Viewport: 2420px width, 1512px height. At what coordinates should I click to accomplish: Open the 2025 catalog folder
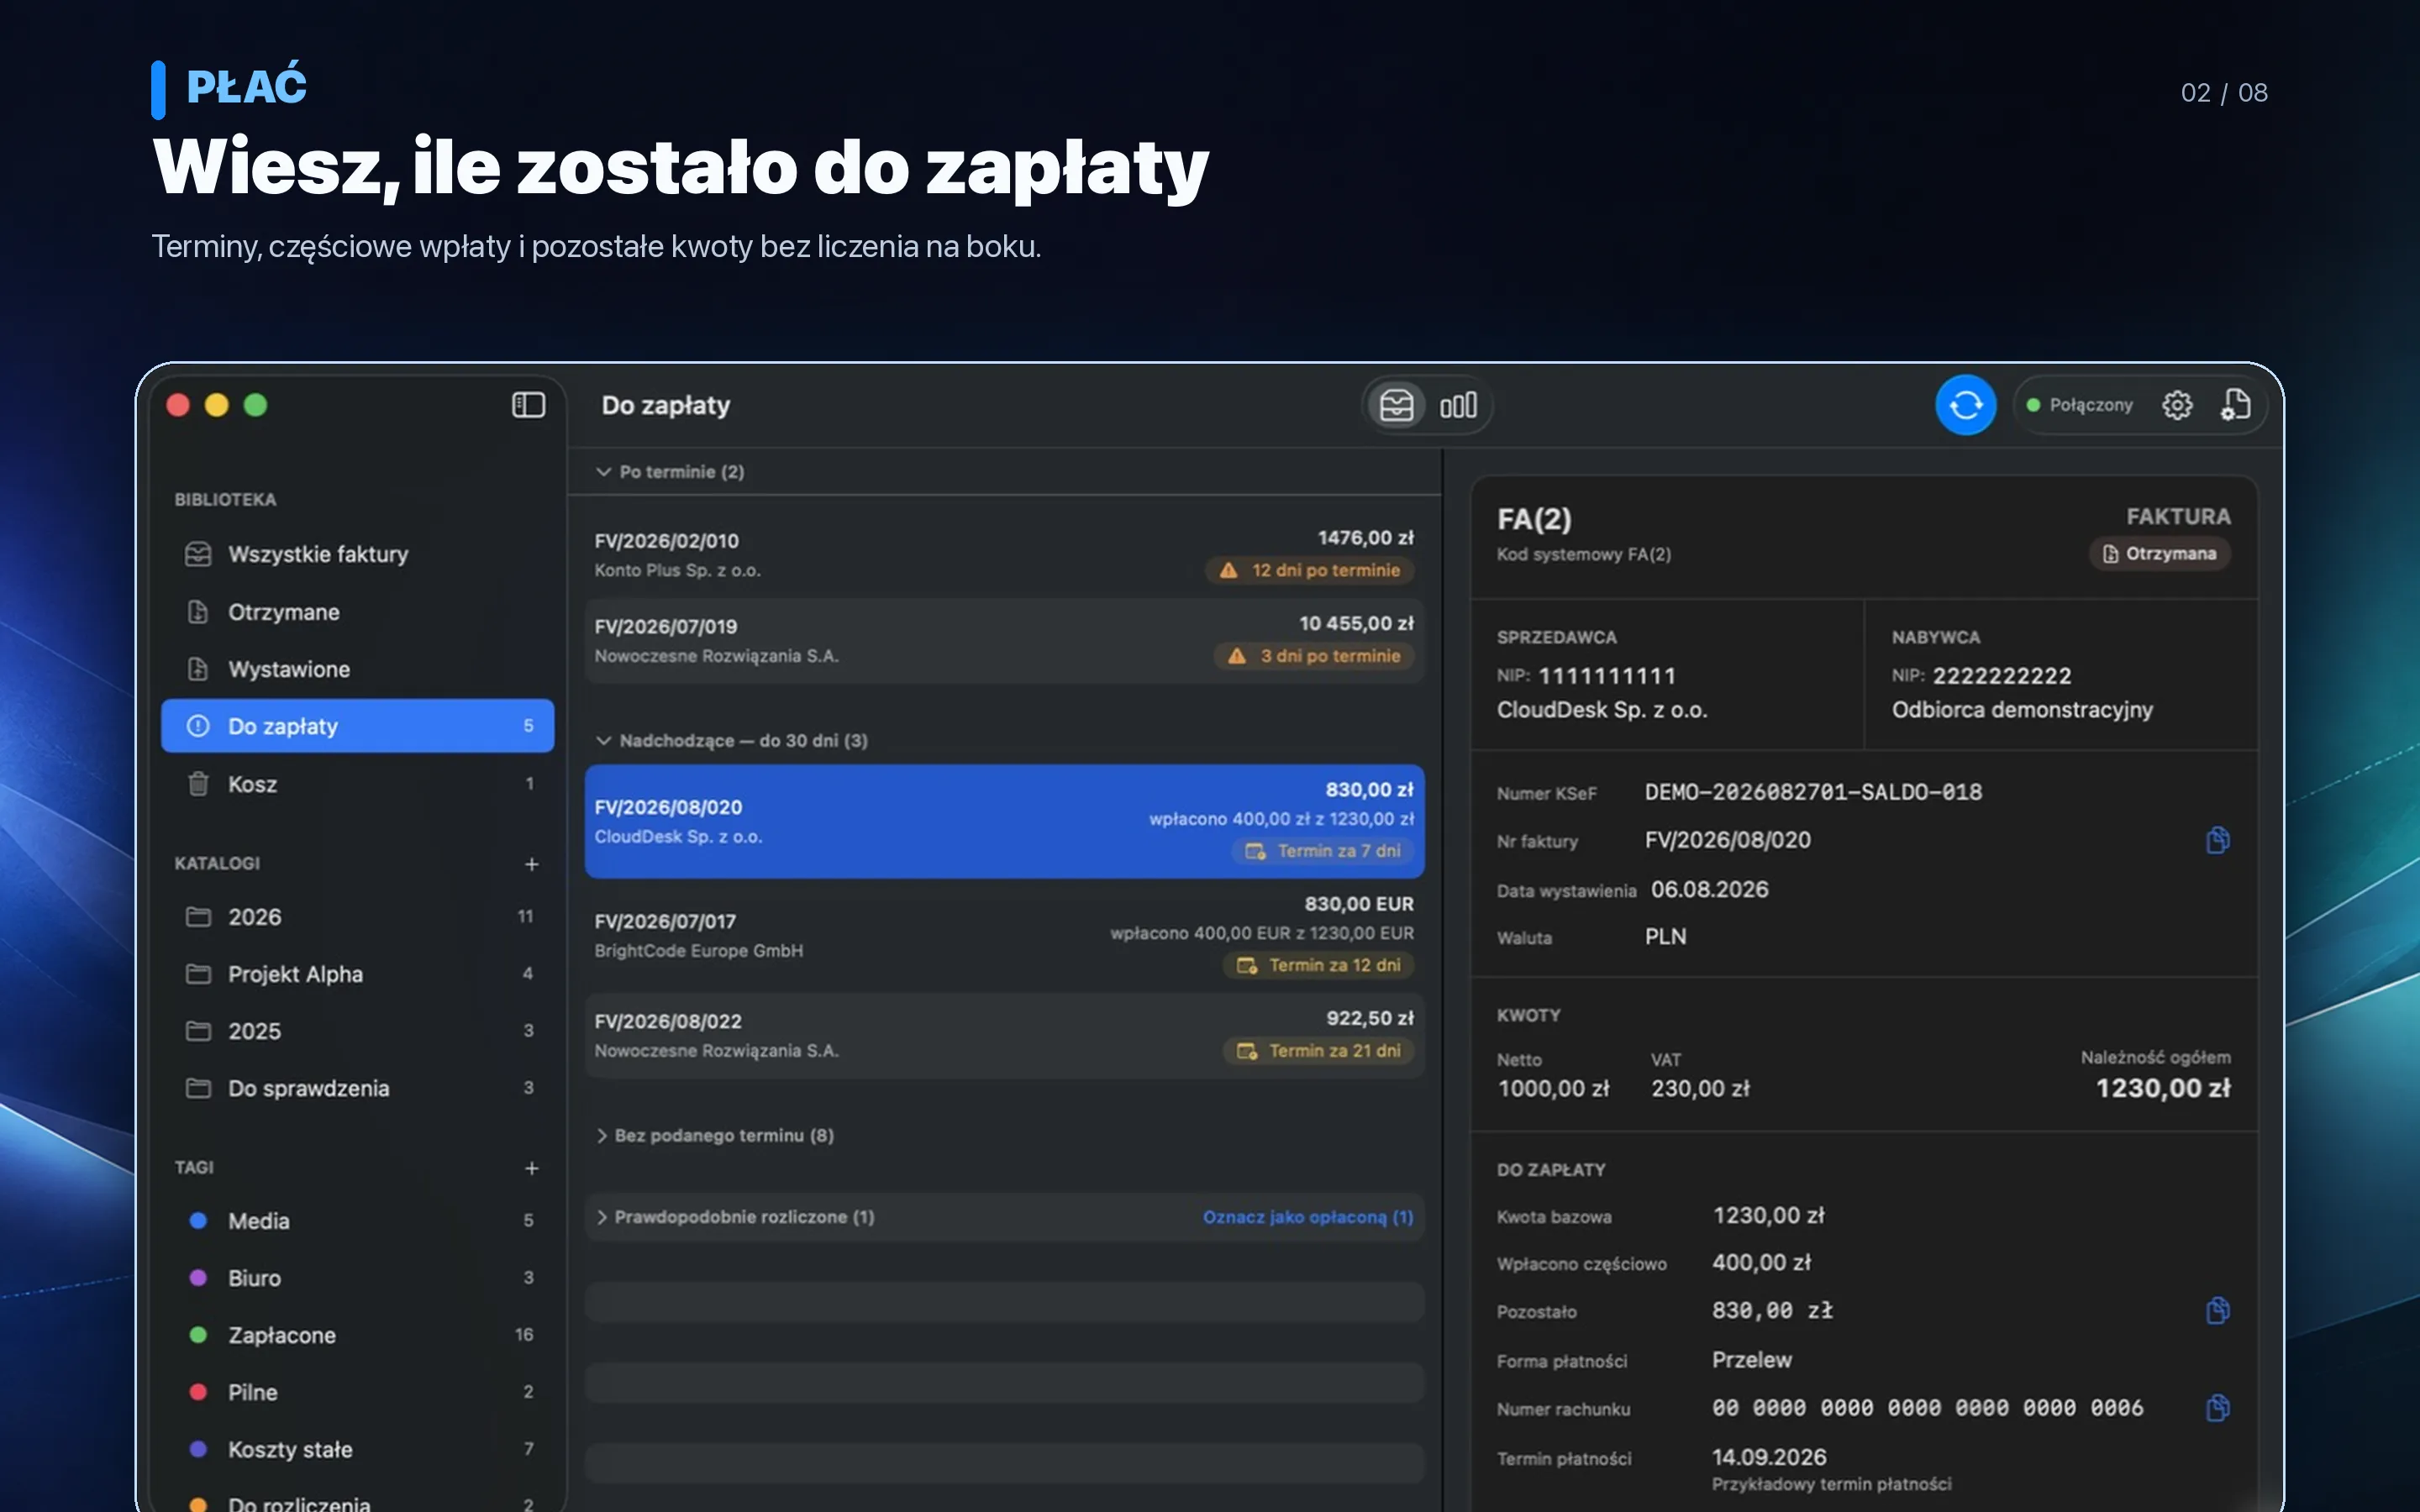[357, 1031]
